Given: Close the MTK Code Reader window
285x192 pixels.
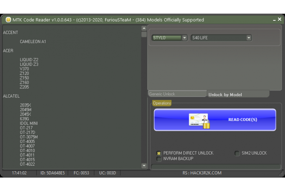Looking at the screenshot, I should coord(279,19).
